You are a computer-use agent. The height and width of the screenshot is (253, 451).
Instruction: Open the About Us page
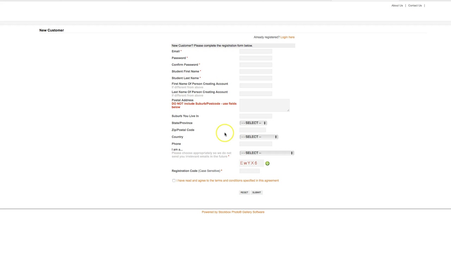point(397,6)
